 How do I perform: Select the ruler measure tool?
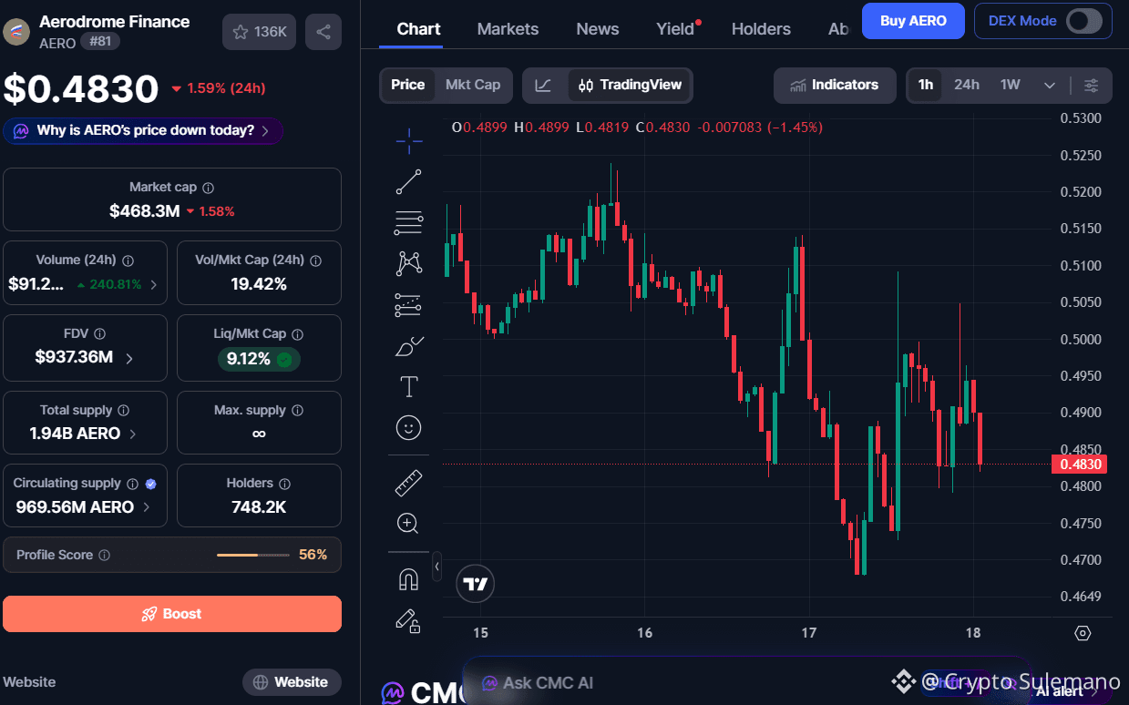click(409, 483)
